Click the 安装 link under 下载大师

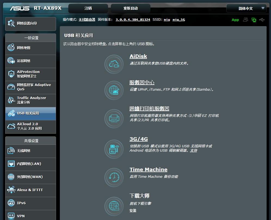click(x=133, y=210)
